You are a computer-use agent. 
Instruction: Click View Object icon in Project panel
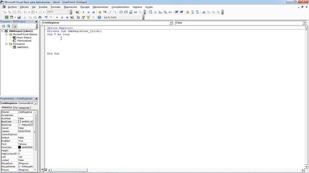click(8, 26)
